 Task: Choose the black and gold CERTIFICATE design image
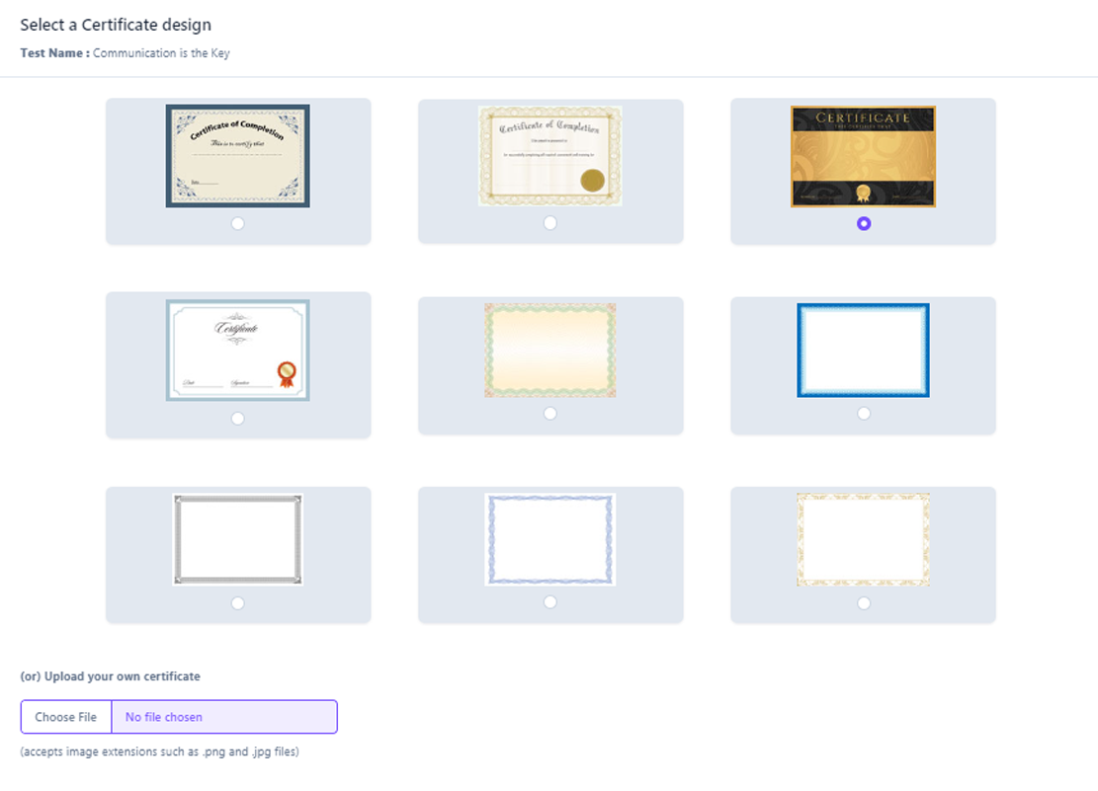863,156
